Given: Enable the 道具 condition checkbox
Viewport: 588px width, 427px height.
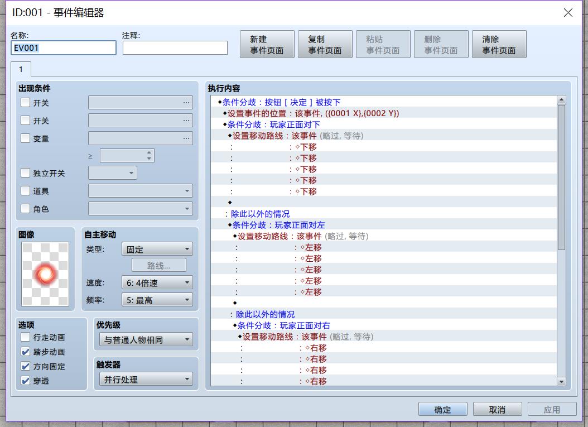Looking at the screenshot, I should [x=25, y=190].
